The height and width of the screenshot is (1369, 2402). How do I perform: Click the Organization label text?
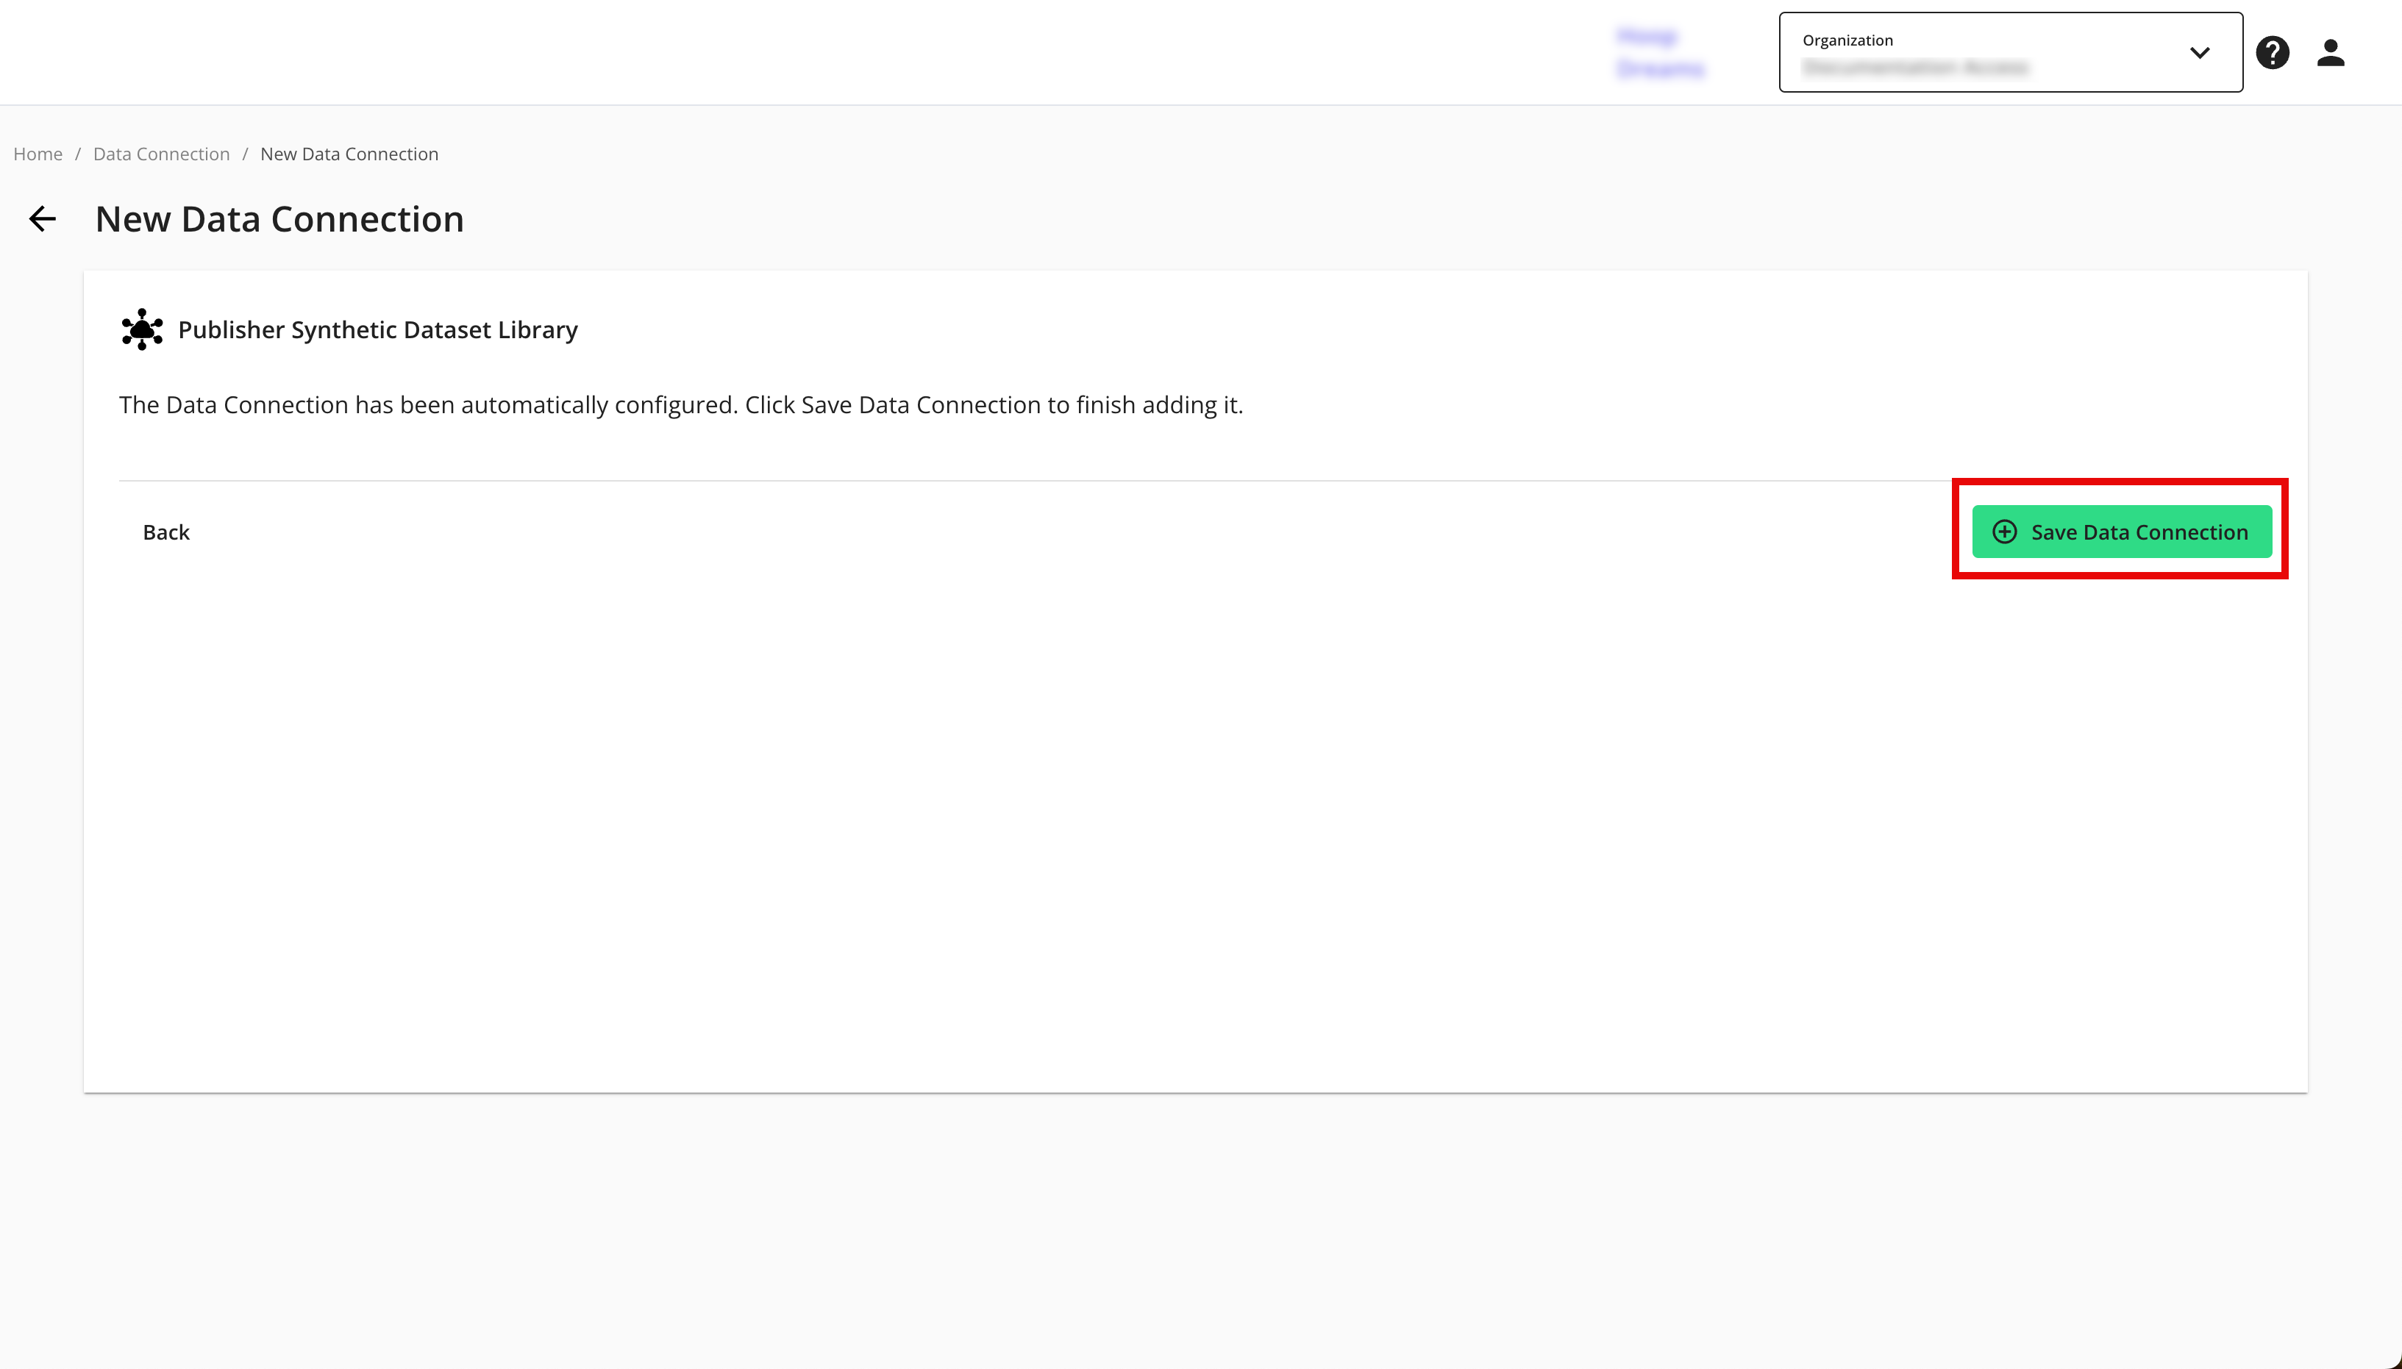point(1847,40)
